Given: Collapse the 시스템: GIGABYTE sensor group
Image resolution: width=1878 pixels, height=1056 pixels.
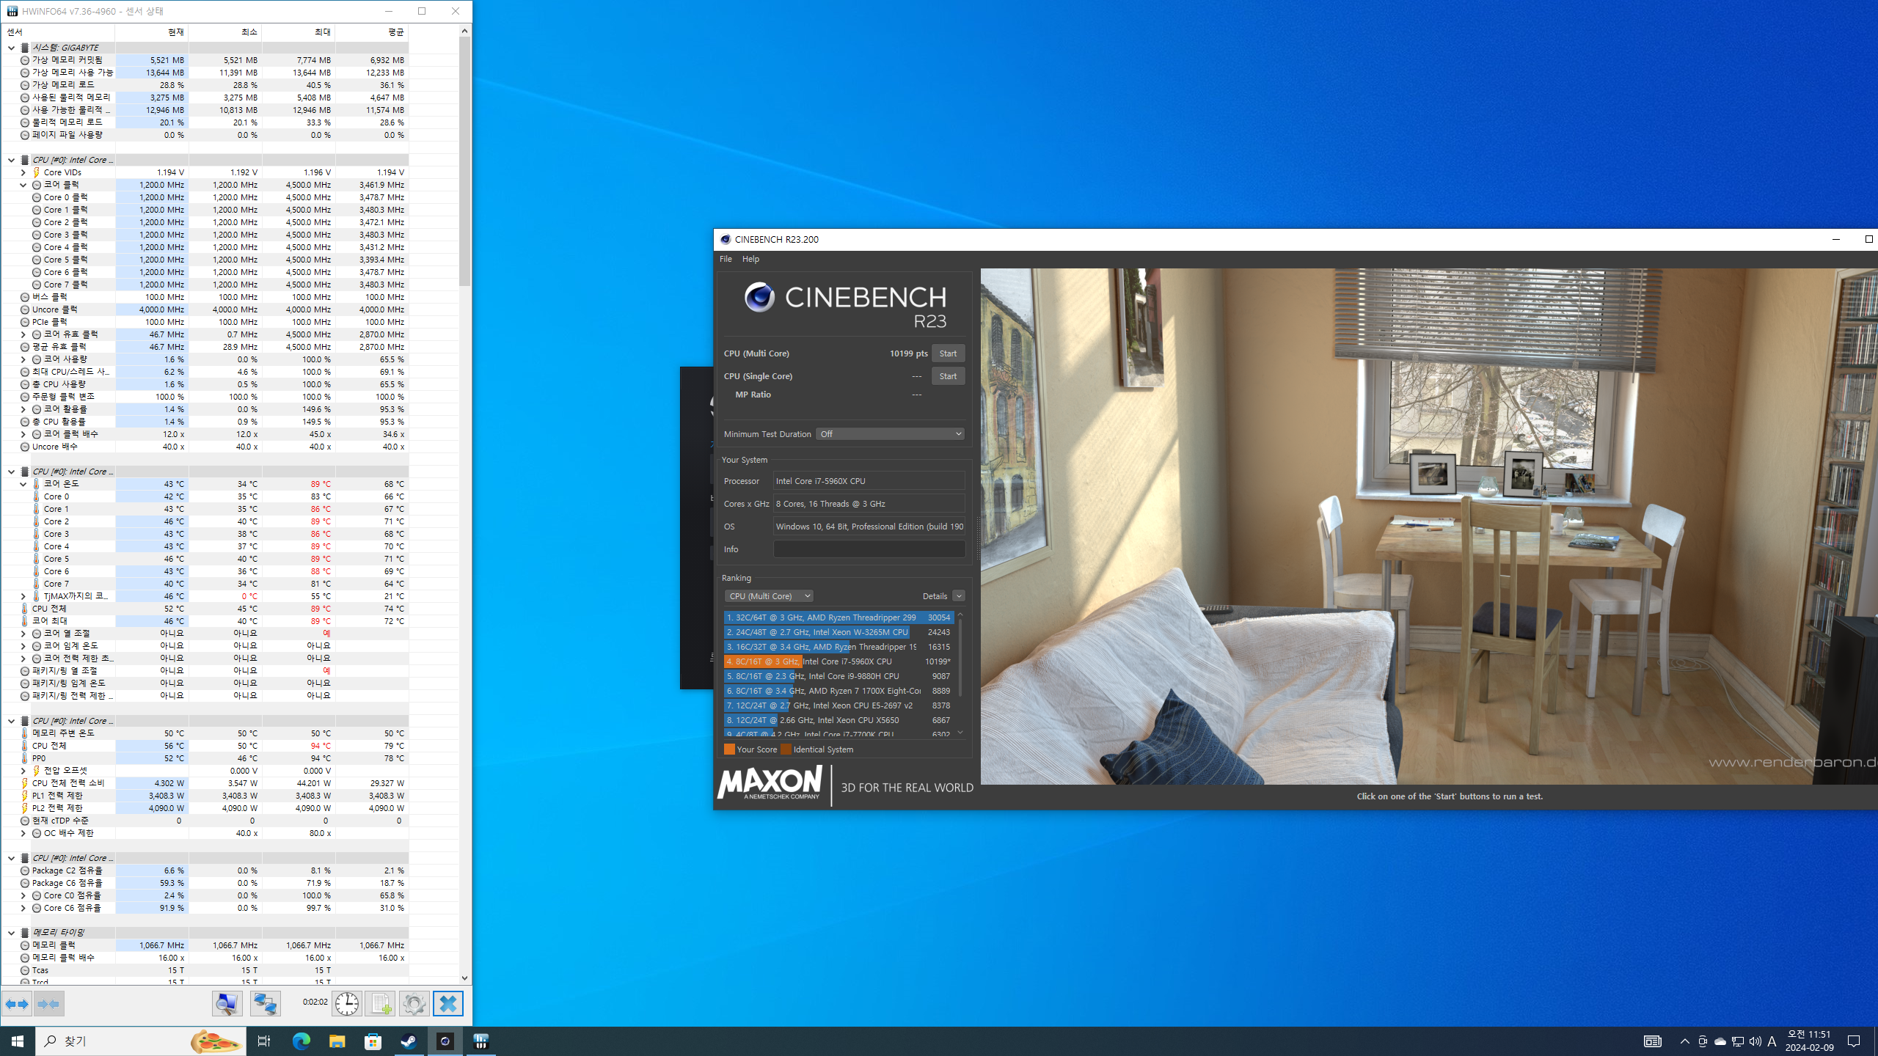Looking at the screenshot, I should point(11,48).
